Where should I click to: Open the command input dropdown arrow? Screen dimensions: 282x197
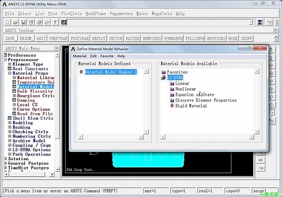tap(251, 22)
